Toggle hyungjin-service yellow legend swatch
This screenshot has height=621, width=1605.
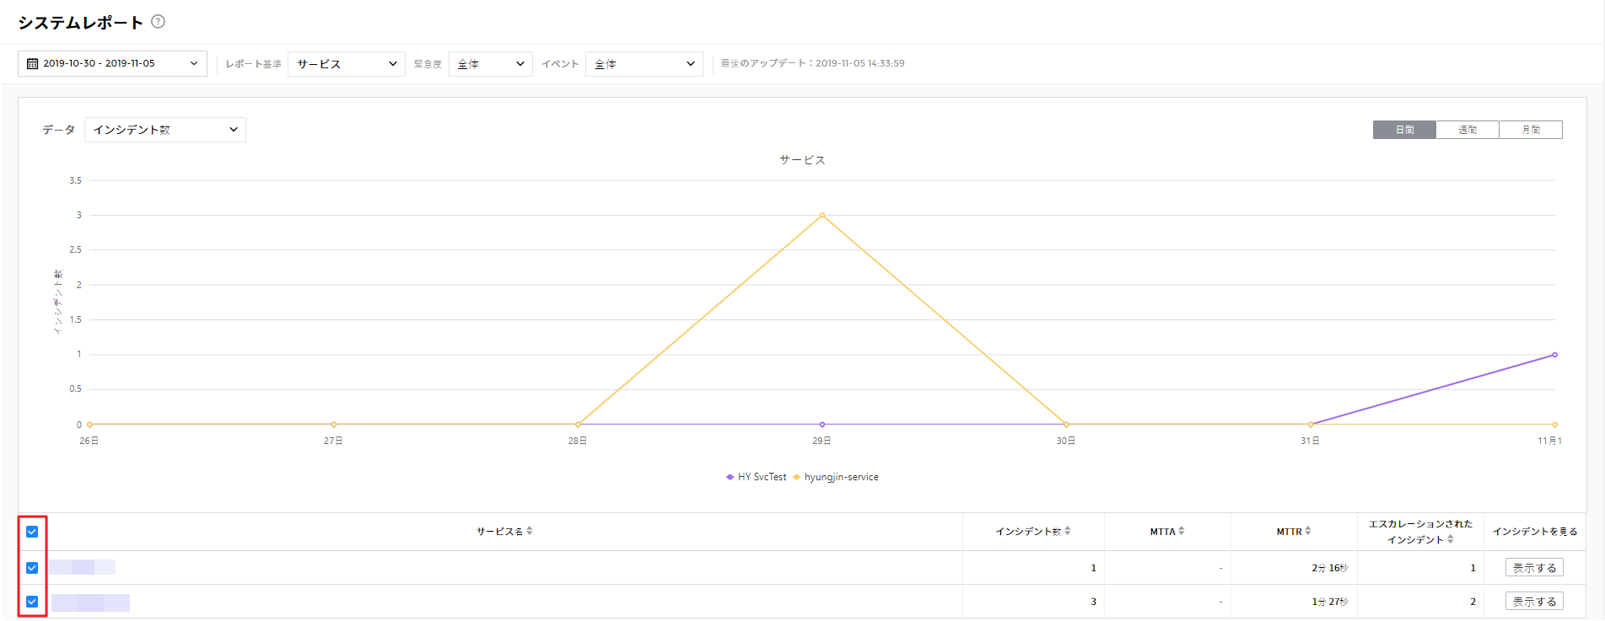click(x=796, y=477)
